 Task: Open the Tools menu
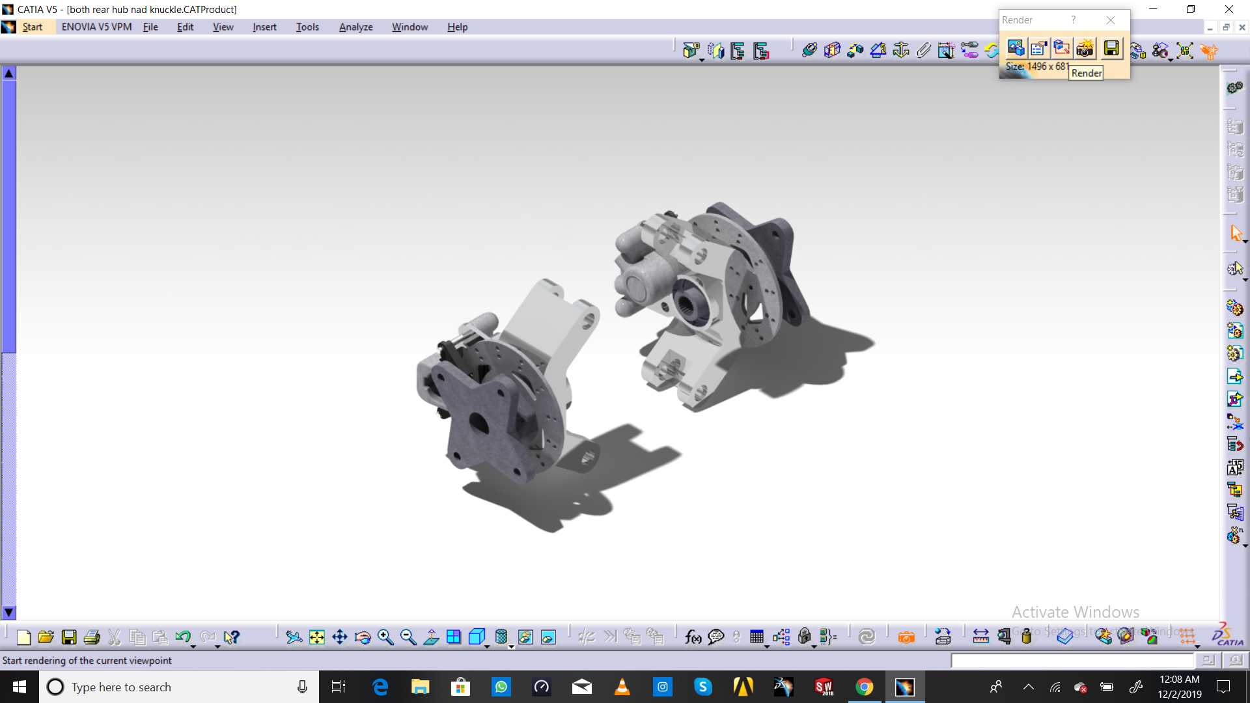coord(307,27)
